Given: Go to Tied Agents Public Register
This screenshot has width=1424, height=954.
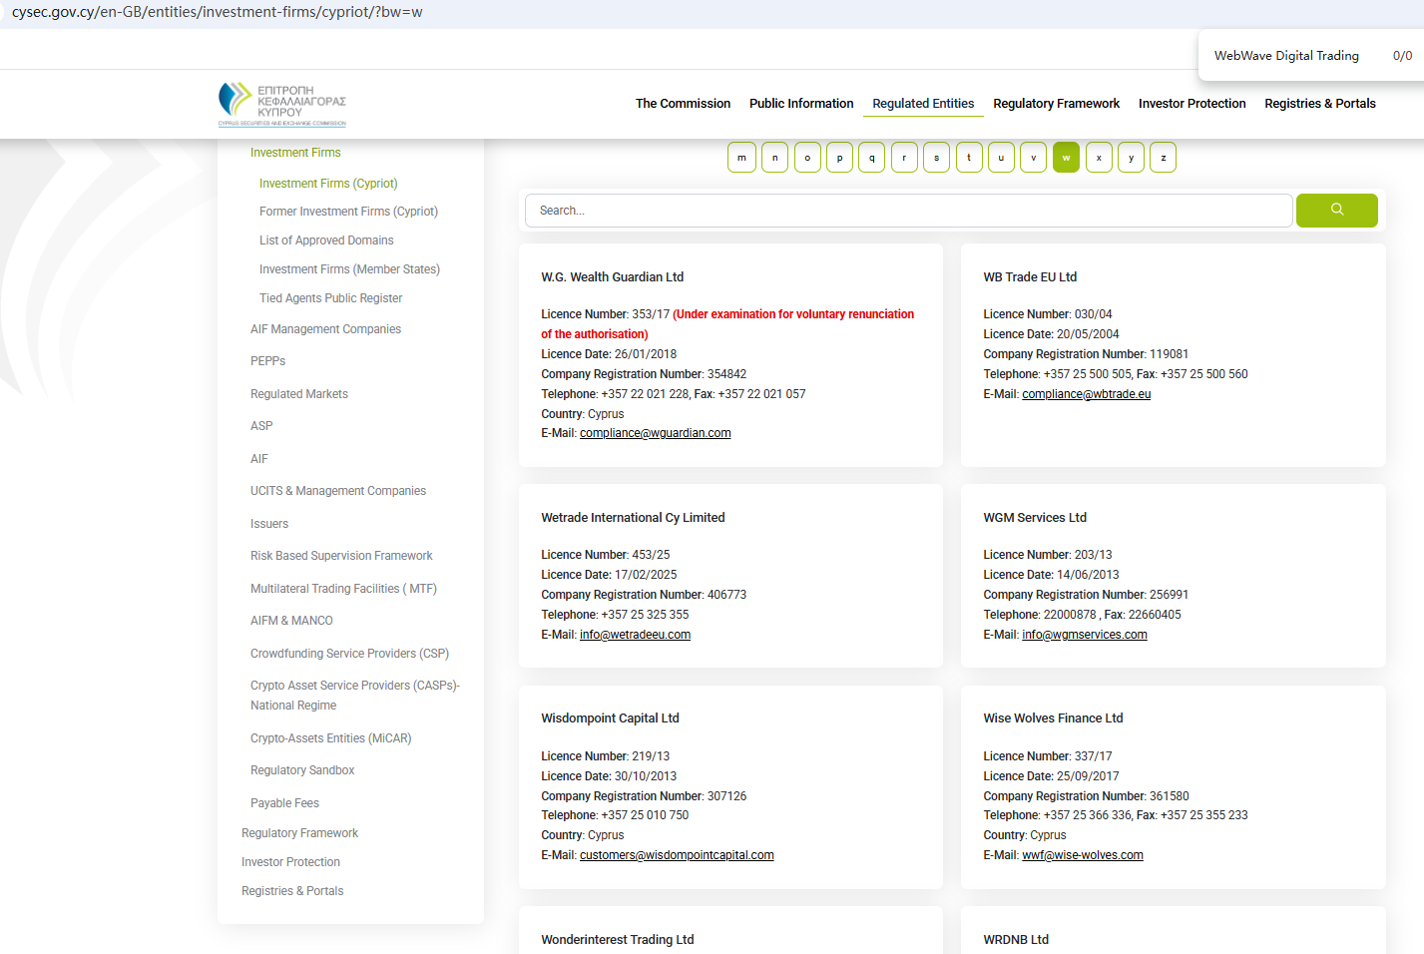Looking at the screenshot, I should pyautogui.click(x=330, y=298).
